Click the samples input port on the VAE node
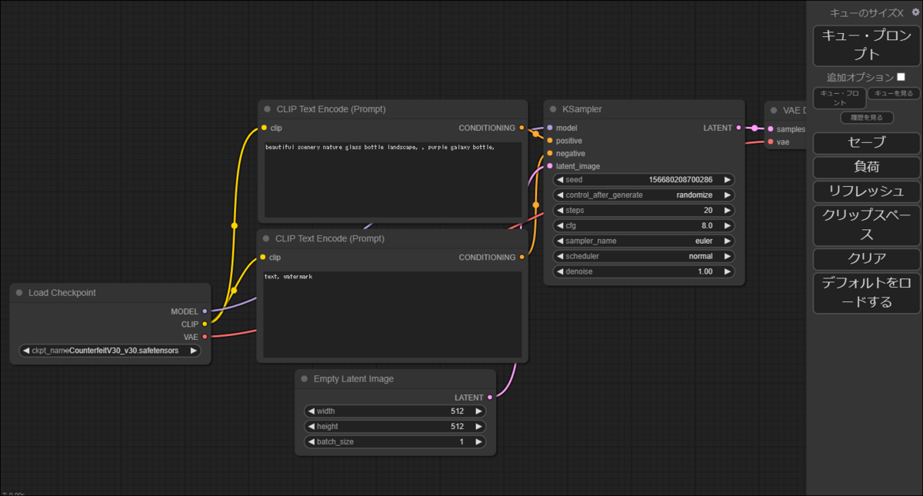The image size is (923, 496). point(771,128)
